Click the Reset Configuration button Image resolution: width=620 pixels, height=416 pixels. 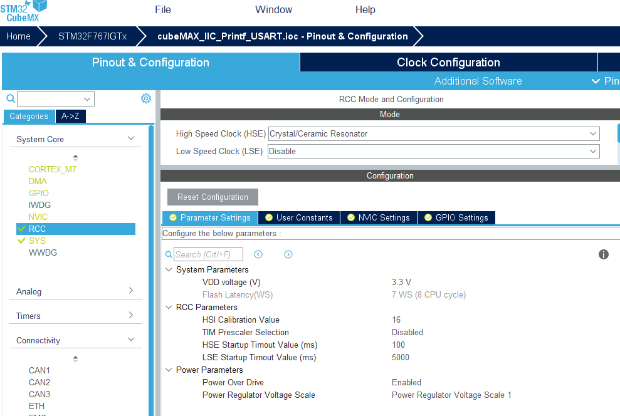coord(213,197)
